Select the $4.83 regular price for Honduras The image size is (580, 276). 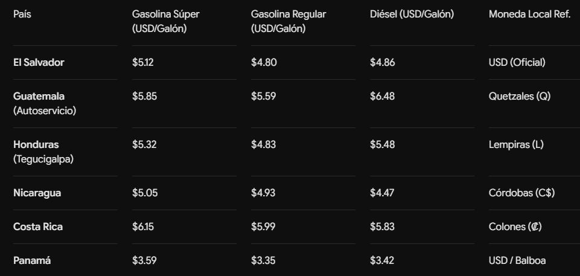click(263, 145)
